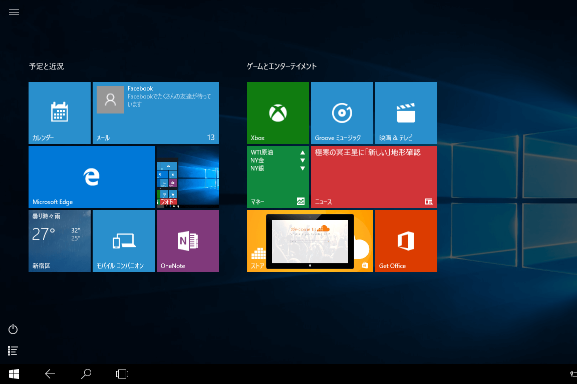This screenshot has width=577, height=384.
Task: Open the All apps list icon
Action: (x=13, y=350)
